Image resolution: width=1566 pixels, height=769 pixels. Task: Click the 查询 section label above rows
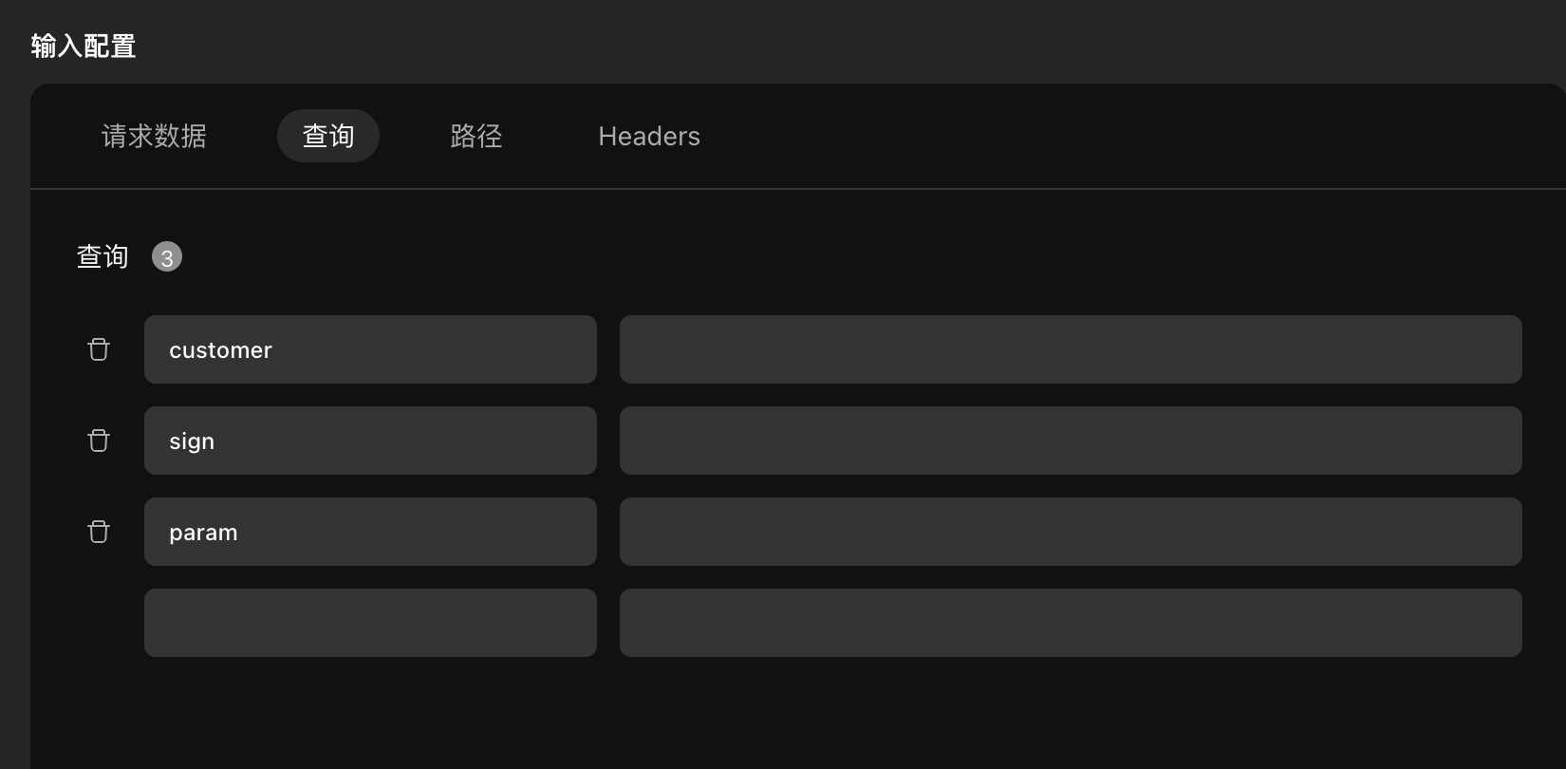pyautogui.click(x=103, y=256)
